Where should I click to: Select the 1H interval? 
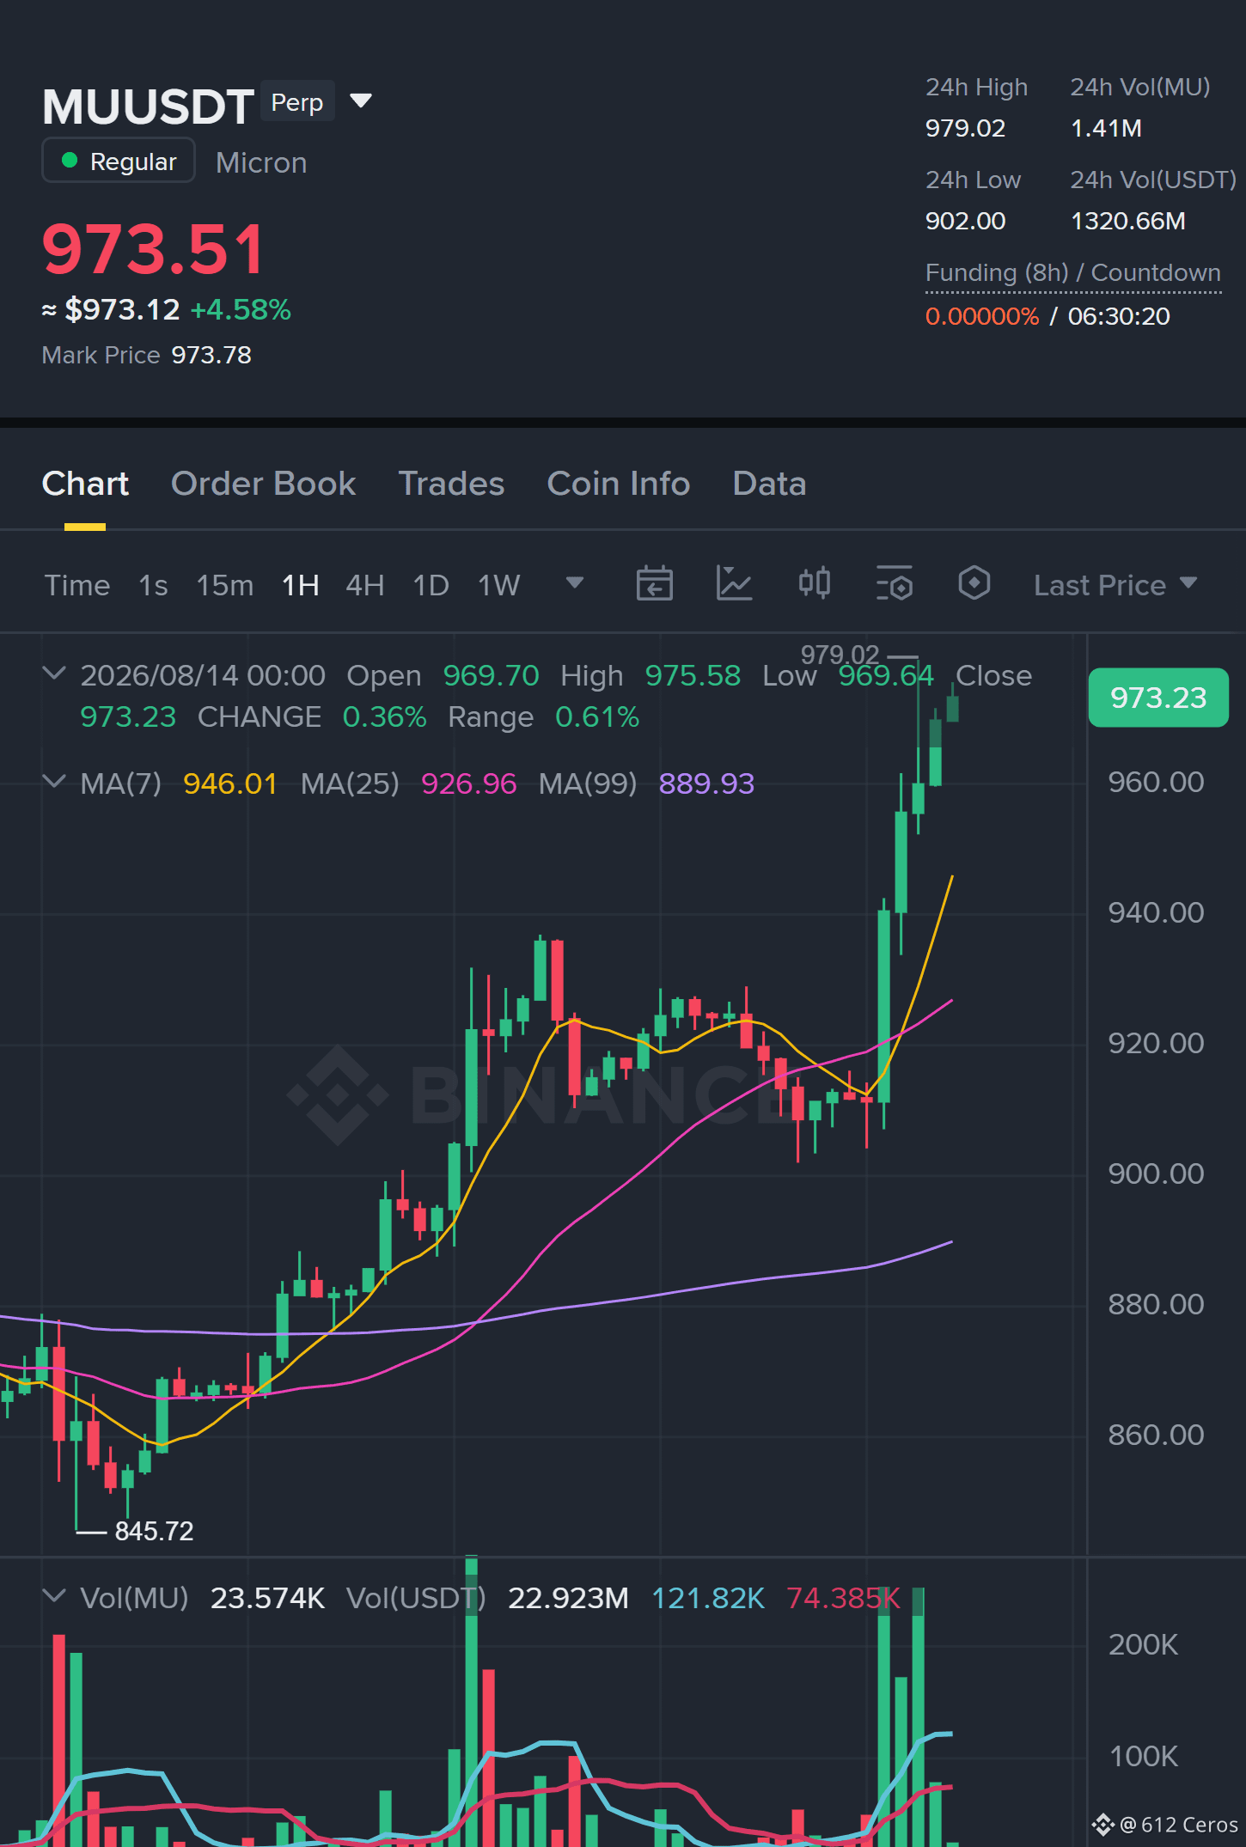[x=301, y=585]
